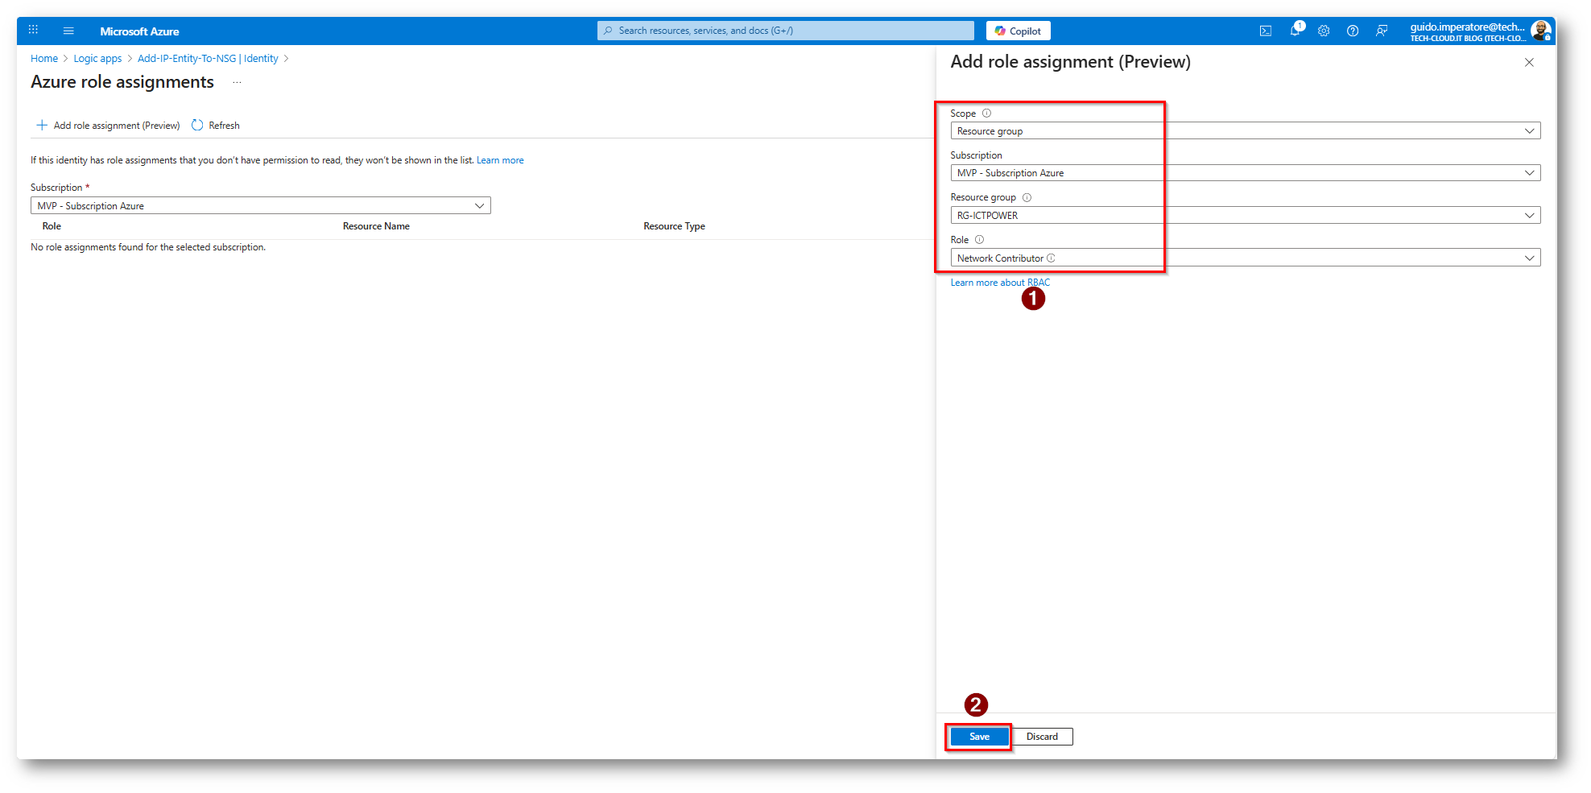Click the Copilot button
The image size is (1591, 793).
click(x=1019, y=31)
